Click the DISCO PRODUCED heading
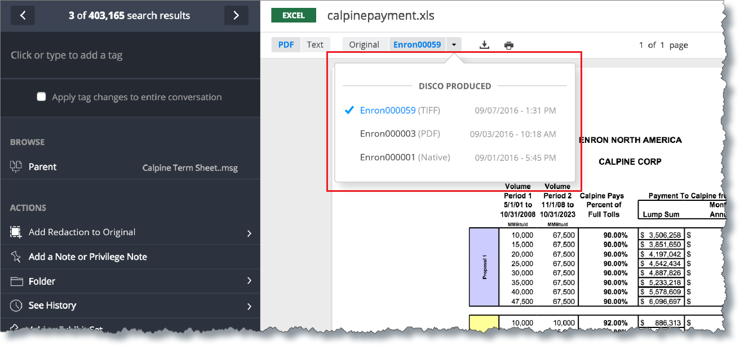 tap(455, 86)
